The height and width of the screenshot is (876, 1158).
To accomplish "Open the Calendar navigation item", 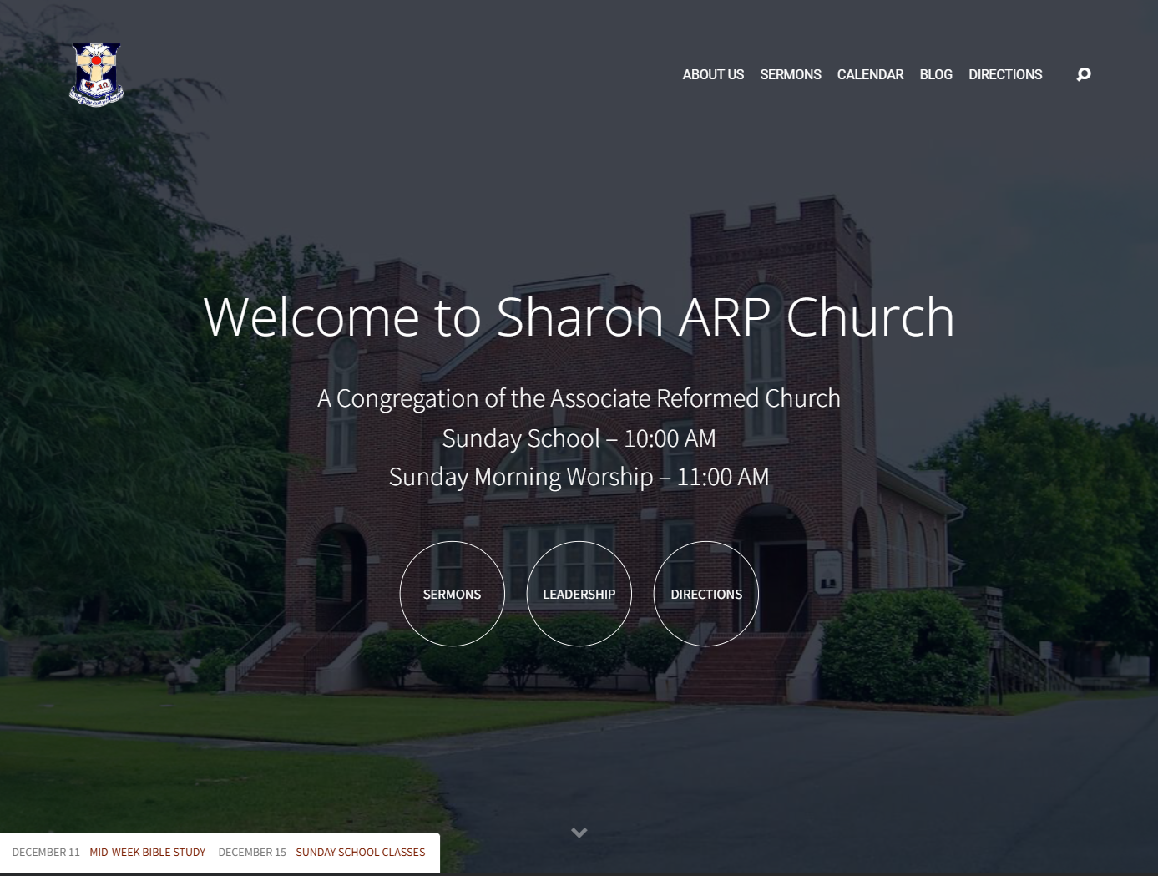I will (870, 74).
